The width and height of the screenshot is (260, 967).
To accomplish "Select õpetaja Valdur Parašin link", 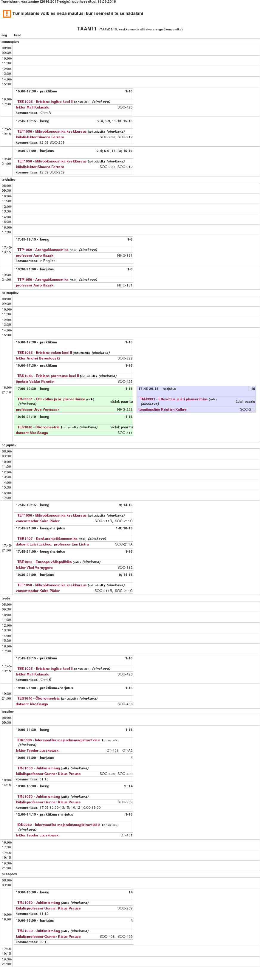I will tap(35, 381).
